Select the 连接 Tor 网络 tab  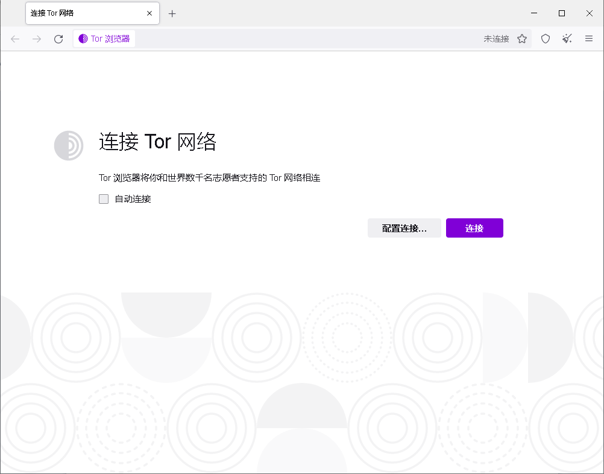92,13
